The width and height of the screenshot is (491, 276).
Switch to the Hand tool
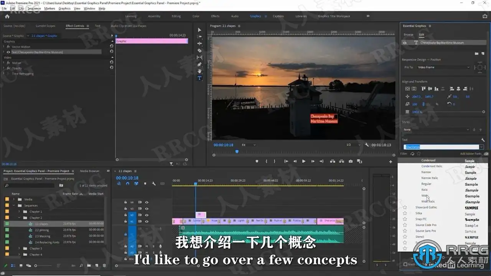[199, 71]
